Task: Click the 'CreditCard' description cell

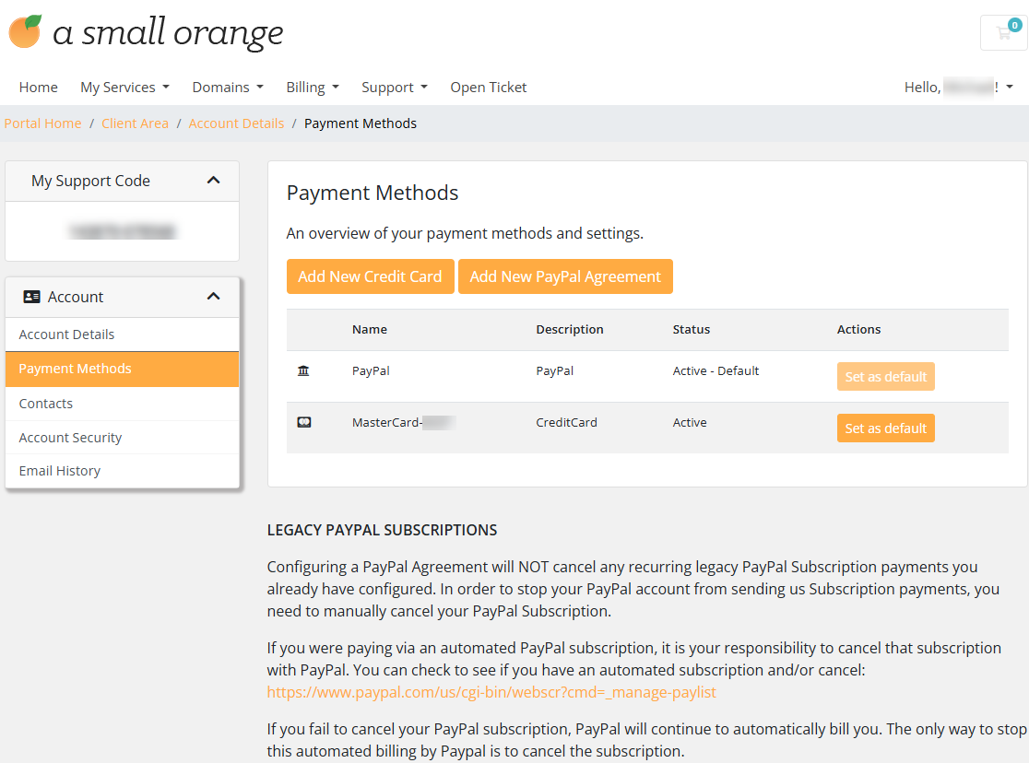Action: 566,422
